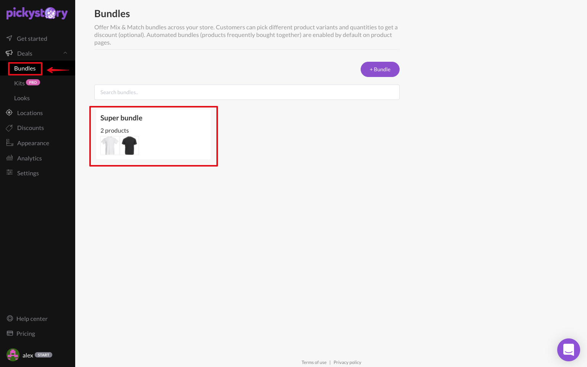Click the Deals megaphone icon
The image size is (587, 367).
10,53
